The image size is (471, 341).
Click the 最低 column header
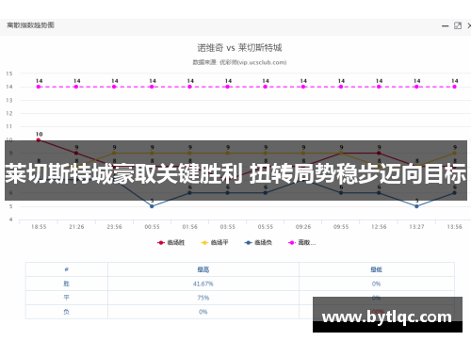point(376,269)
